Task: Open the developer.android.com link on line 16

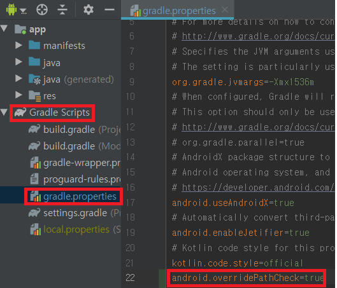Action: 258,188
